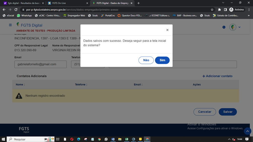253x142 pixels.
Task: Switch to the fgts digital search results tab
Action: pyautogui.click(x=23, y=3)
